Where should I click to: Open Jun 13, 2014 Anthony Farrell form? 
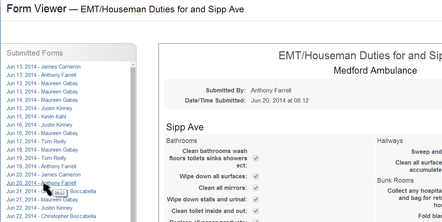[x=41, y=75]
